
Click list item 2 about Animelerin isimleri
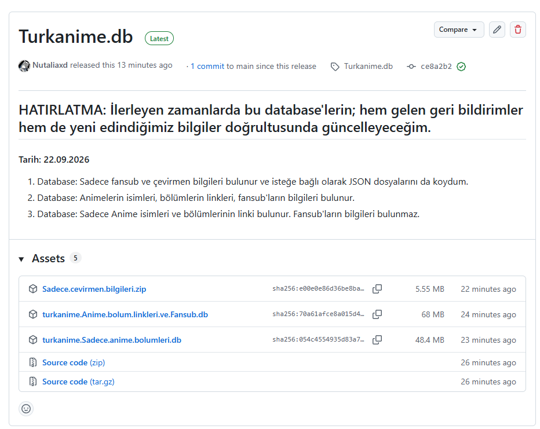(x=196, y=198)
